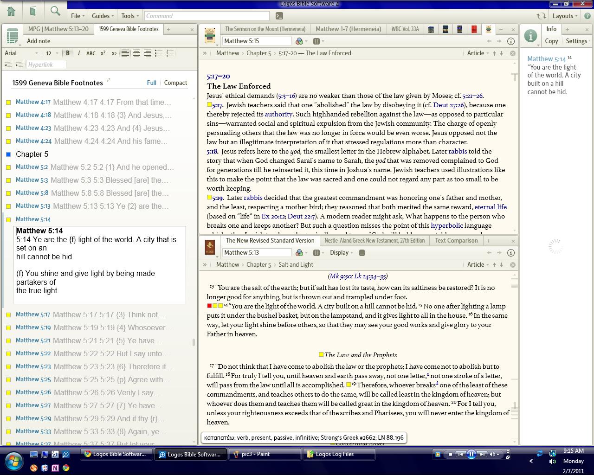Open the Article navigation dropdown in NRSV panel
The image size is (594, 475).
[478, 265]
